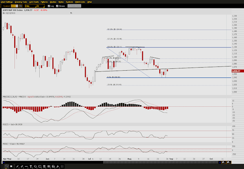This screenshot has width=244, height=169.
Task: Click the 100.0% Fibonacci level label
Action: point(114,47)
